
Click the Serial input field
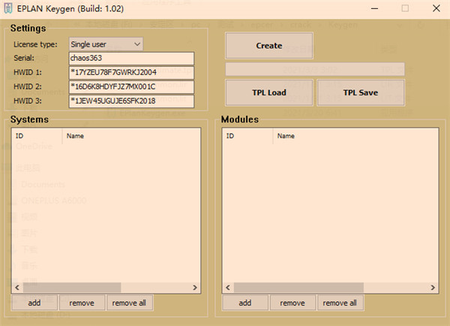tap(131, 59)
